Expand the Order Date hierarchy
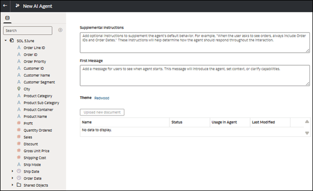The width and height of the screenshot is (313, 191). coord(12,178)
